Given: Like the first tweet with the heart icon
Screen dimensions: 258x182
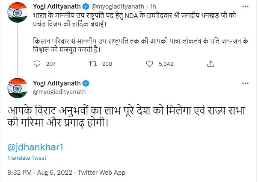Looking at the screenshot, I should click(149, 64).
